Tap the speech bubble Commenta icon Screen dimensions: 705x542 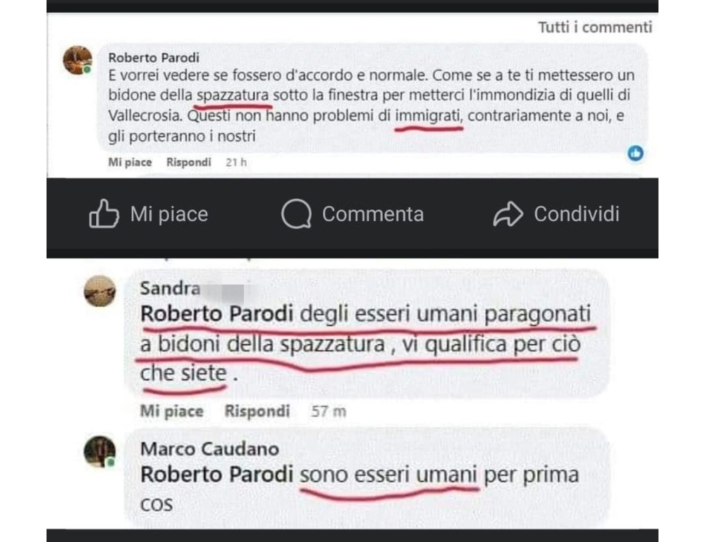tap(296, 214)
